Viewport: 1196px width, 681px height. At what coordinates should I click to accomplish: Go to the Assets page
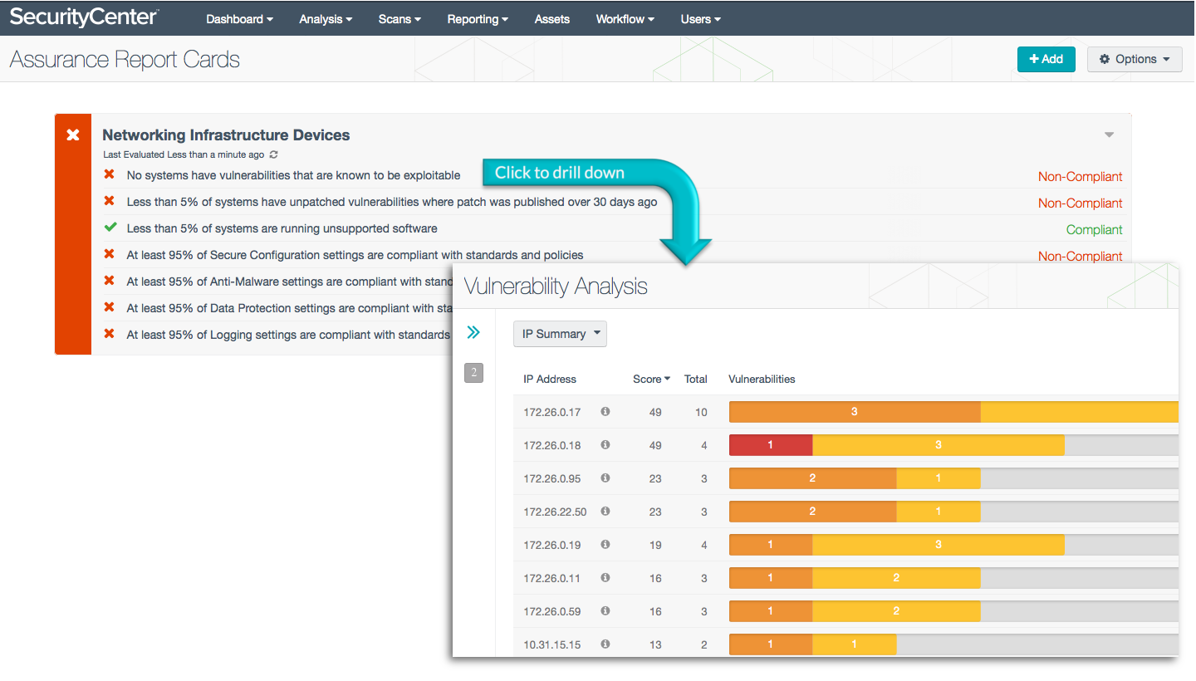552,19
